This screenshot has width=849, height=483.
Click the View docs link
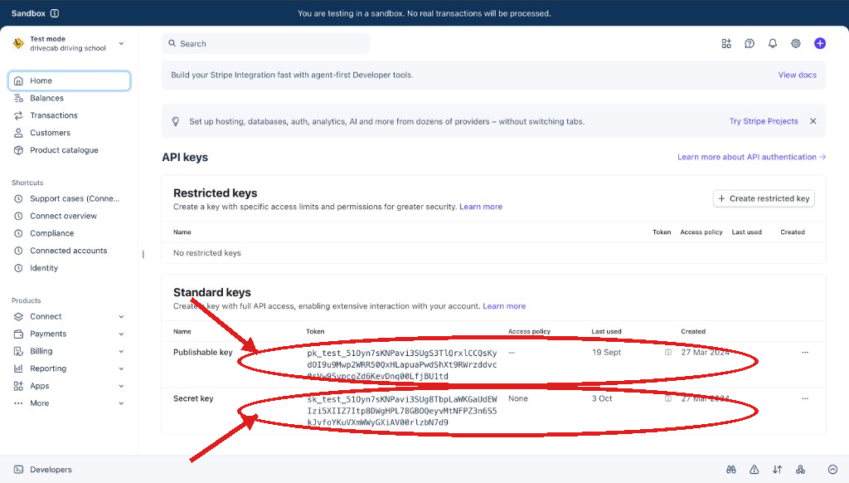coord(797,75)
